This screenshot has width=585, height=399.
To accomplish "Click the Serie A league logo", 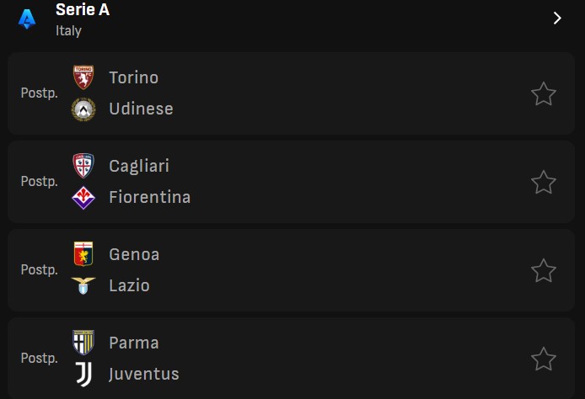I will click(27, 19).
